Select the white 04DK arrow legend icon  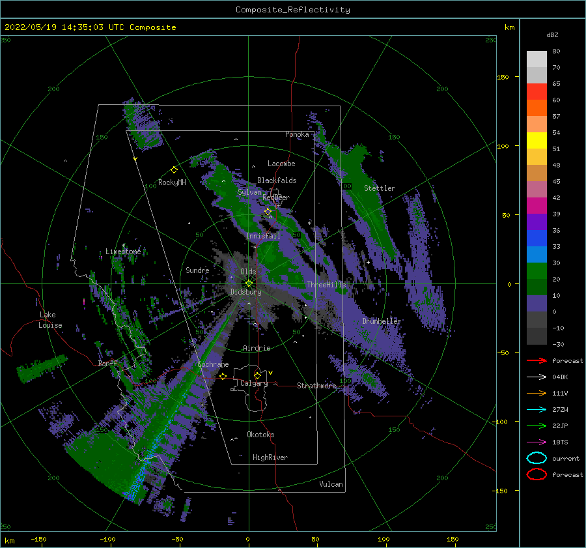tap(537, 377)
